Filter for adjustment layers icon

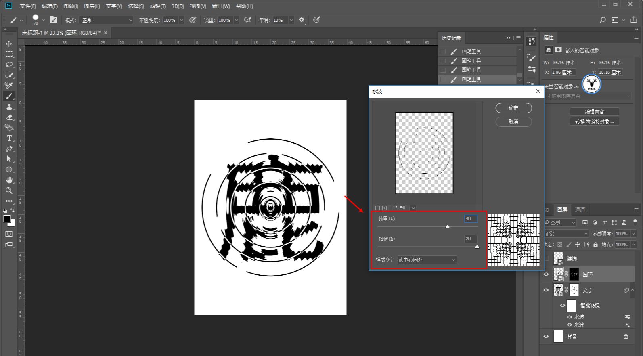pos(595,222)
